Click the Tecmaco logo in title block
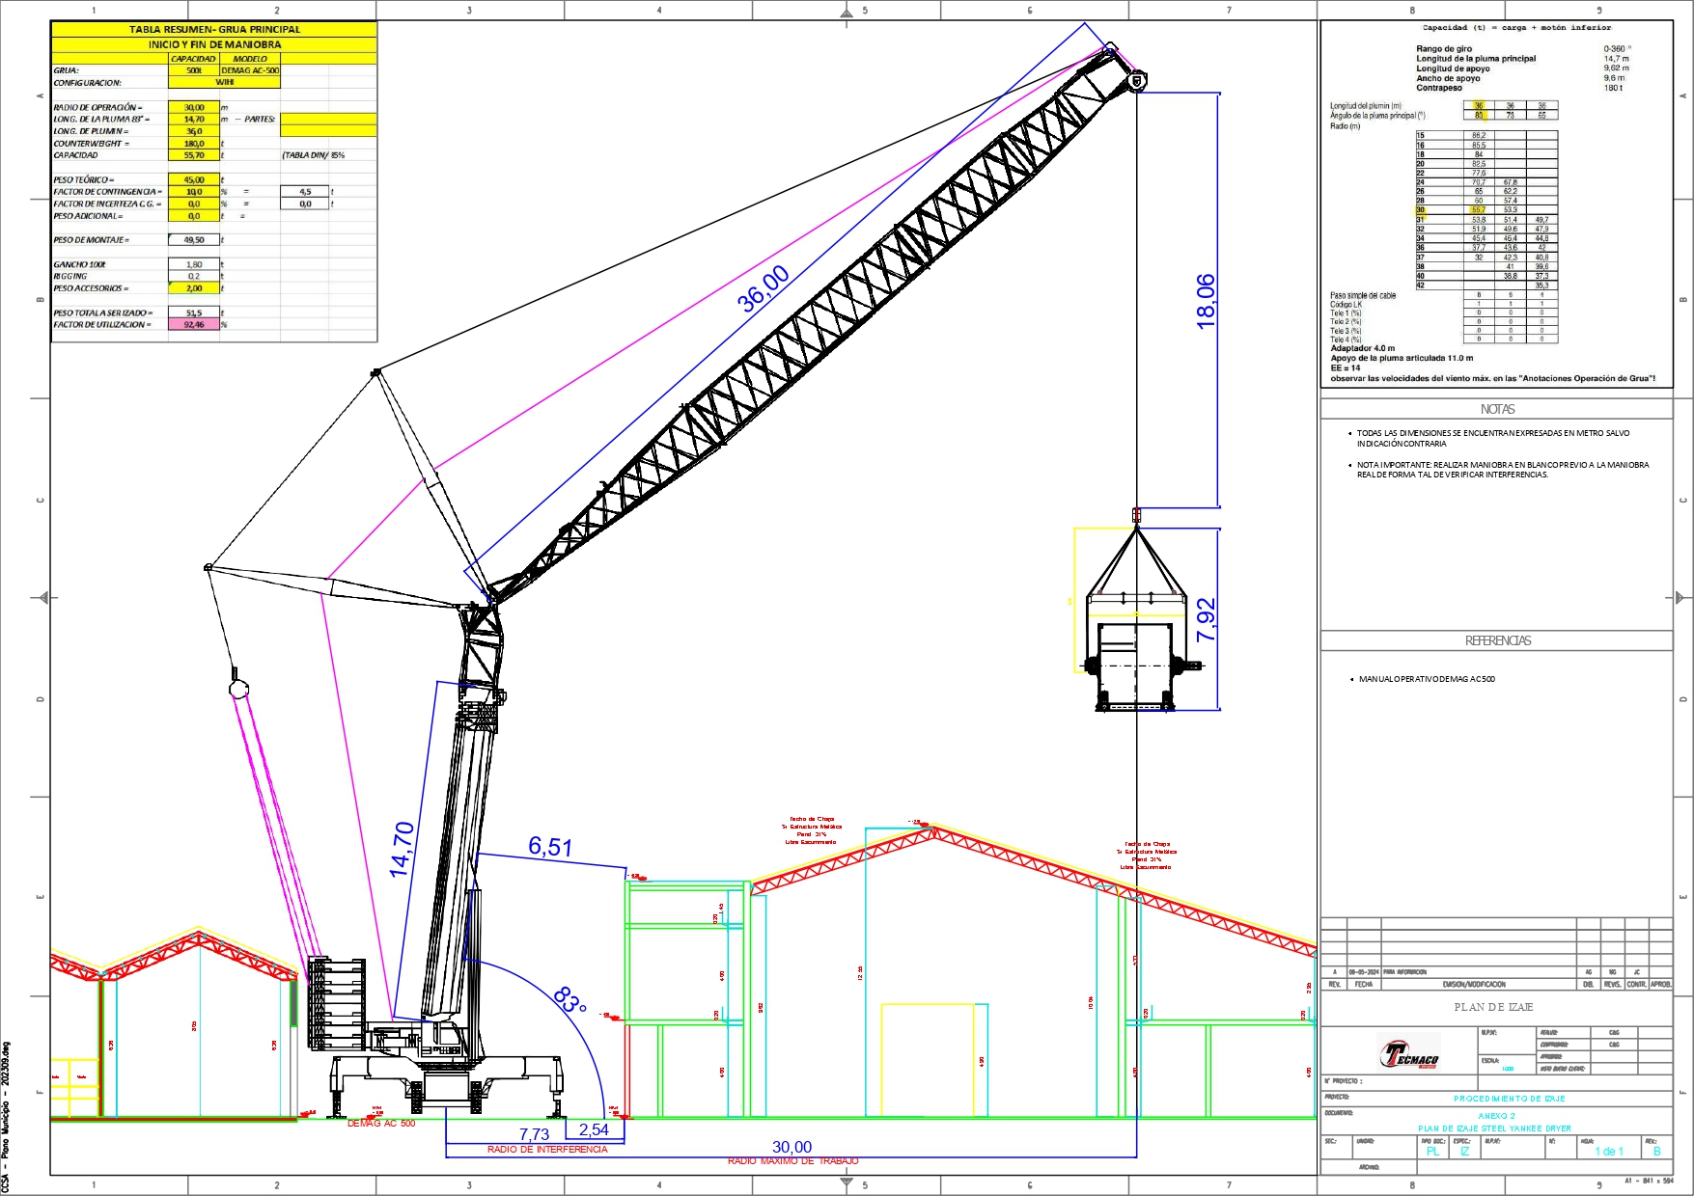 (1409, 1054)
